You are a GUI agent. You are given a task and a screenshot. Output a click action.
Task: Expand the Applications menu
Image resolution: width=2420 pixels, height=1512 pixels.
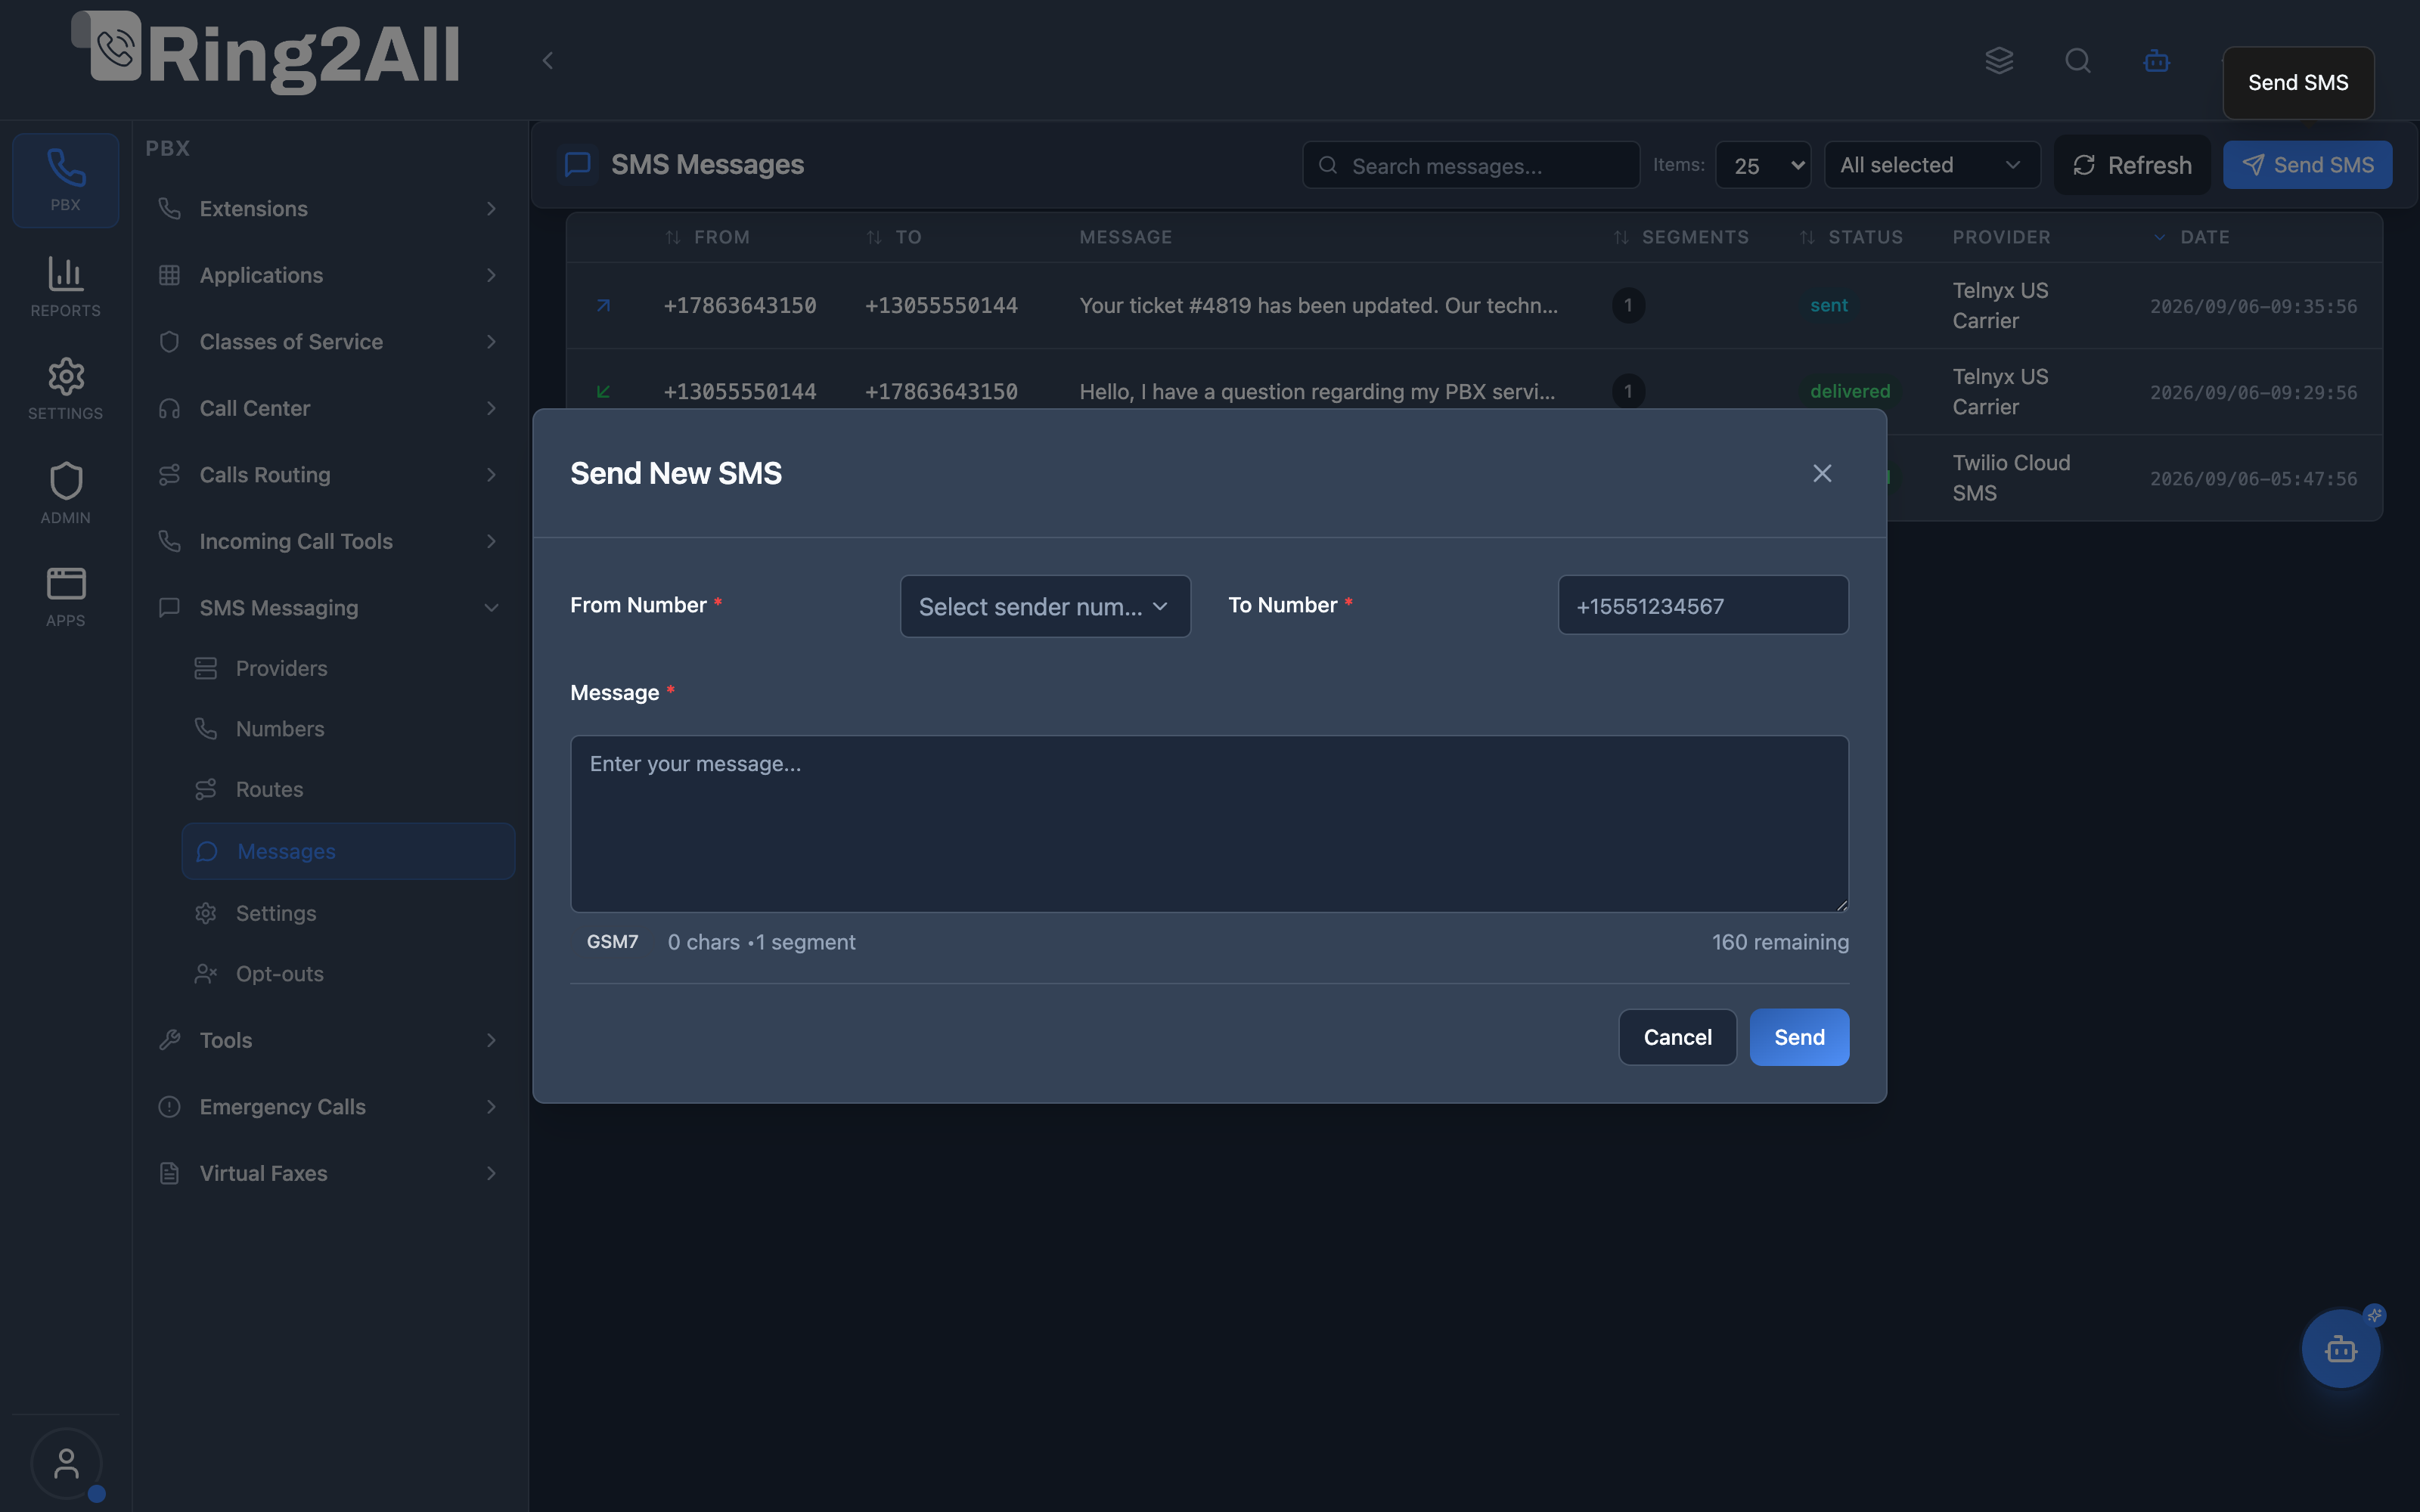pyautogui.click(x=329, y=275)
